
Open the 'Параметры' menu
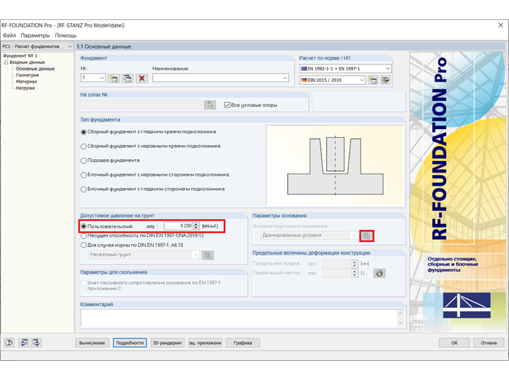(35, 35)
